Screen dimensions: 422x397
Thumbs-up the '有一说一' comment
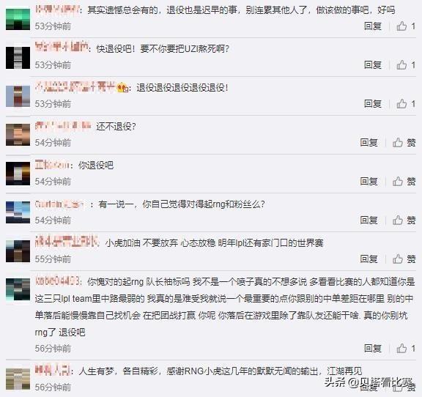pyautogui.click(x=404, y=220)
